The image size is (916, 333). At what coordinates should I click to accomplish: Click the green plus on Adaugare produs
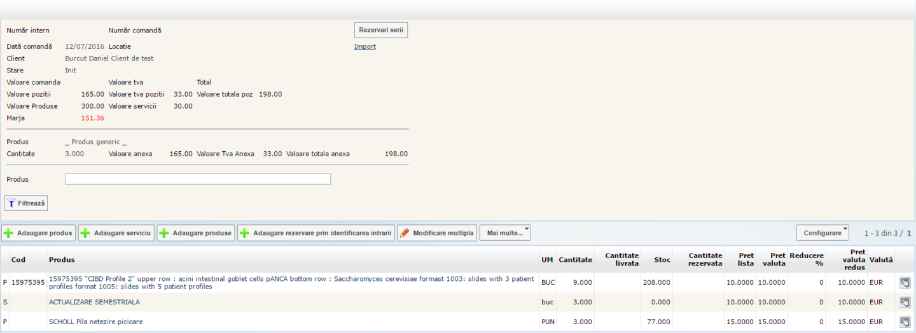(x=9, y=233)
